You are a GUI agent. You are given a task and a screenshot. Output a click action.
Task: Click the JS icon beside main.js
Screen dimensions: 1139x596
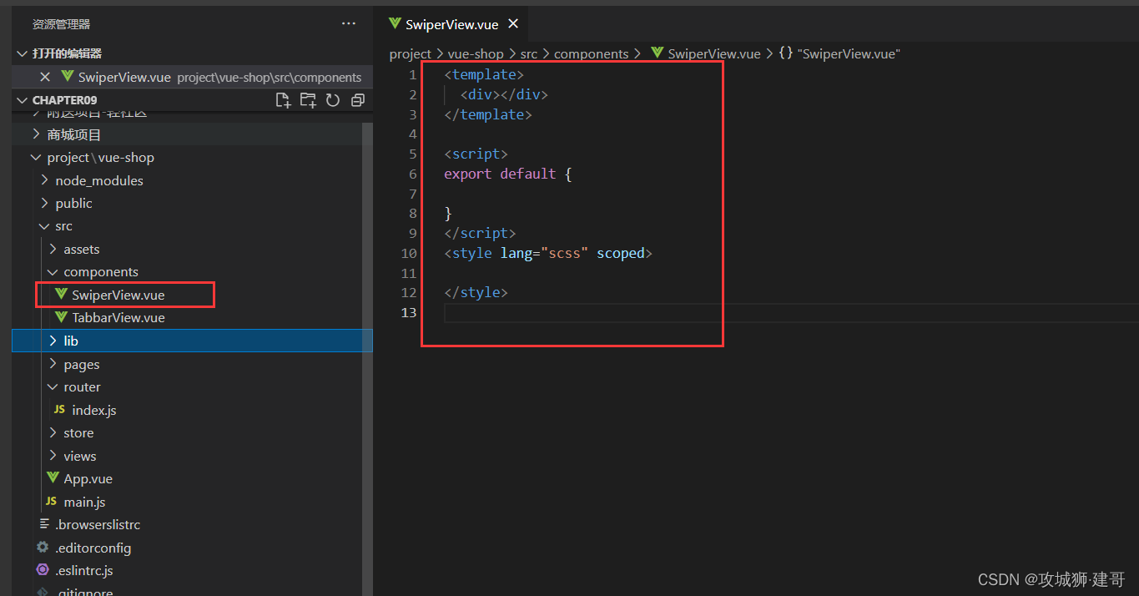point(51,502)
